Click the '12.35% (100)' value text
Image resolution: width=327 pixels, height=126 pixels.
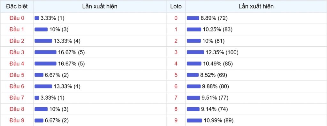pos(222,52)
